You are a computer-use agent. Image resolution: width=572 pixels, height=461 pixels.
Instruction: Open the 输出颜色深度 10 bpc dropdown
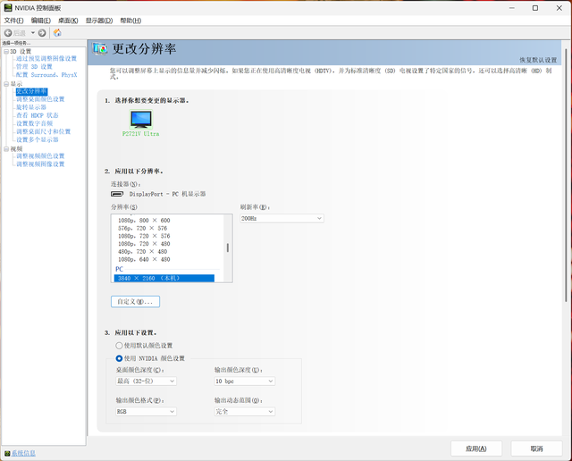tap(243, 381)
